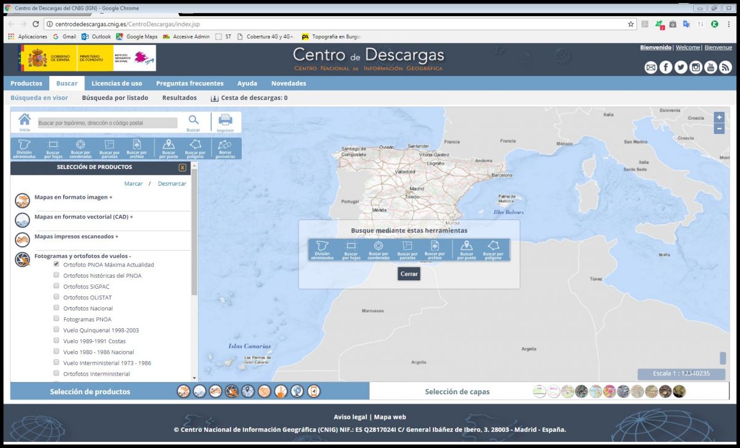Bookmark this page with the star icon
Screen dimensions: 740x448
coord(631,24)
